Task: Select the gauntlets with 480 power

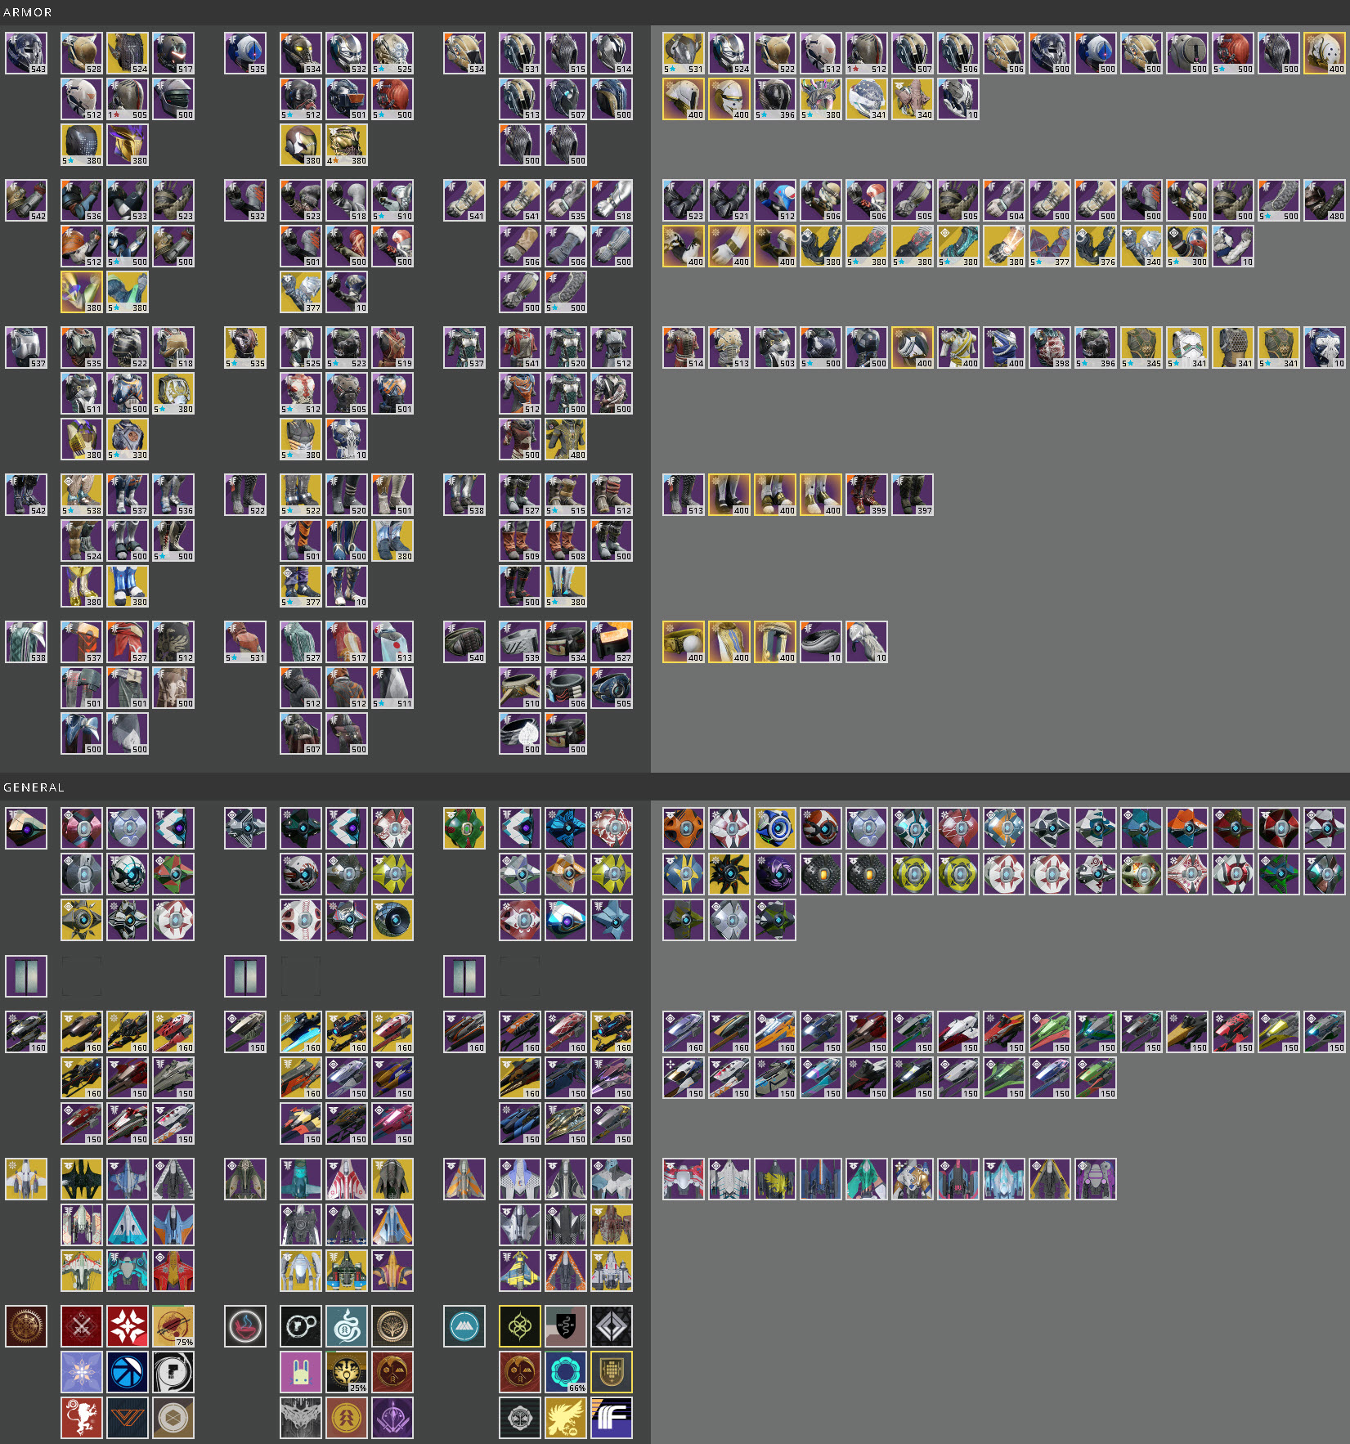Action: pos(1325,201)
